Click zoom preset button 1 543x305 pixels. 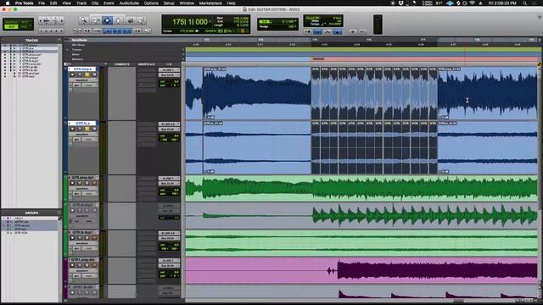click(42, 30)
